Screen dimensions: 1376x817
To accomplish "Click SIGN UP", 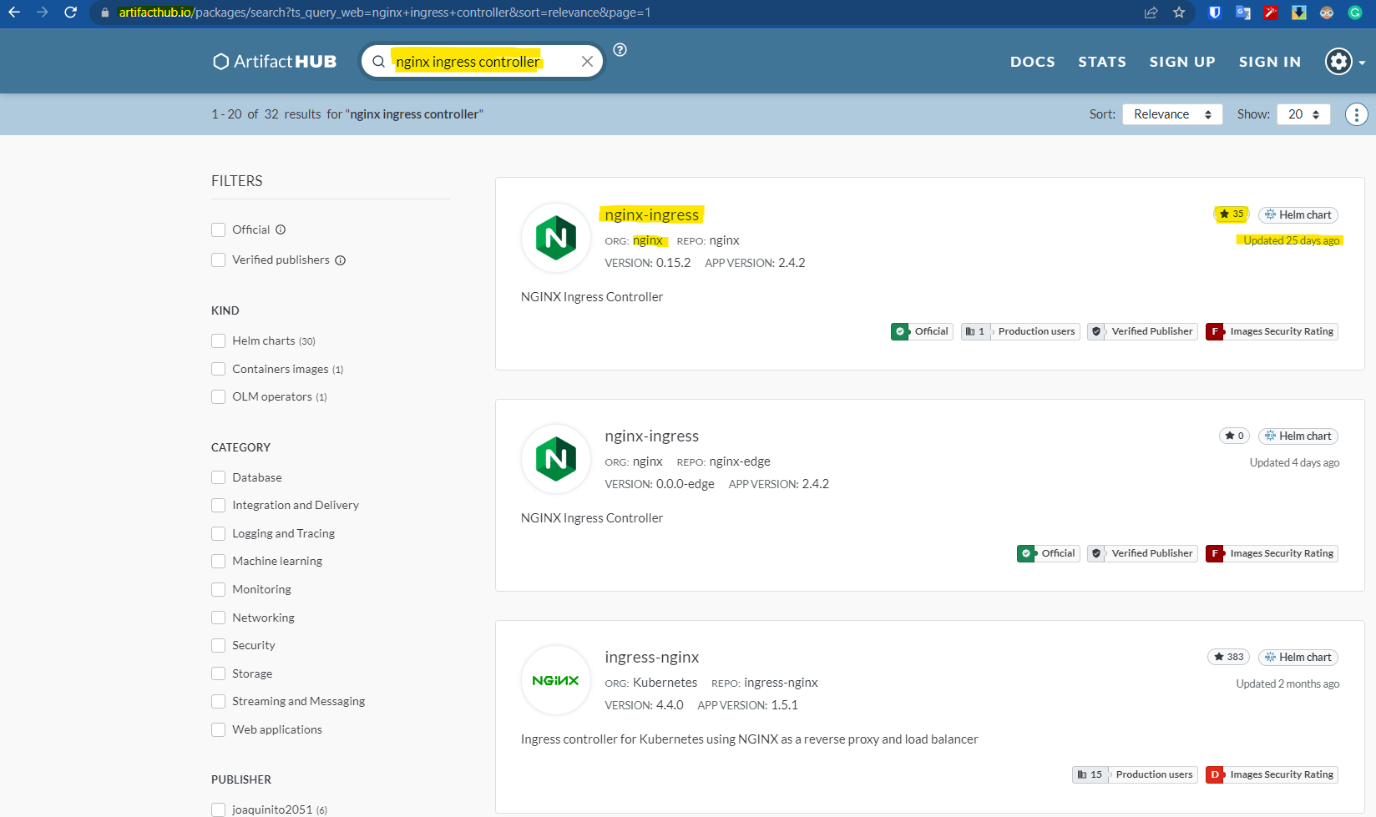I will tap(1182, 61).
